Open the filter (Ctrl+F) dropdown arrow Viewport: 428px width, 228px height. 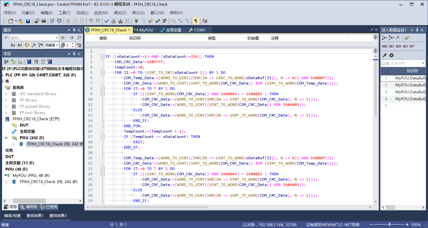click(423, 63)
